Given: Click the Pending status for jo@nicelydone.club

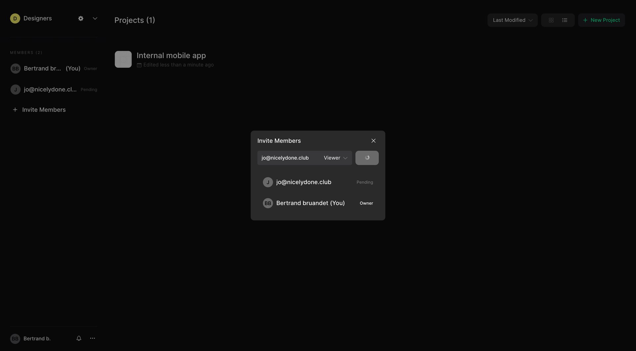Looking at the screenshot, I should click(364, 182).
